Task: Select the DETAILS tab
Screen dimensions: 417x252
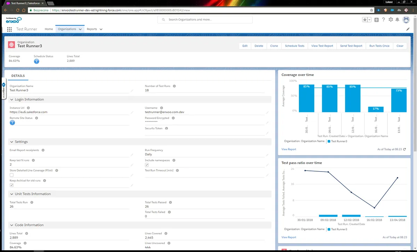Action: pyautogui.click(x=18, y=76)
